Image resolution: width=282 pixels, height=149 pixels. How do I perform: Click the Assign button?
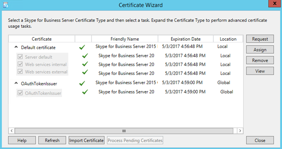point(260,50)
